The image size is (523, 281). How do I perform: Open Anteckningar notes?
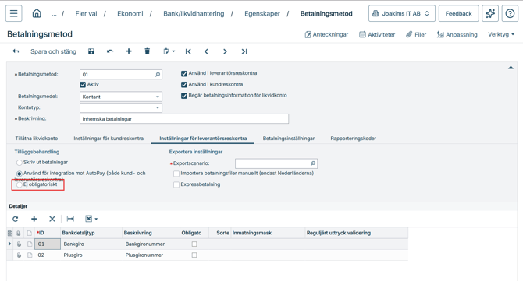point(326,34)
